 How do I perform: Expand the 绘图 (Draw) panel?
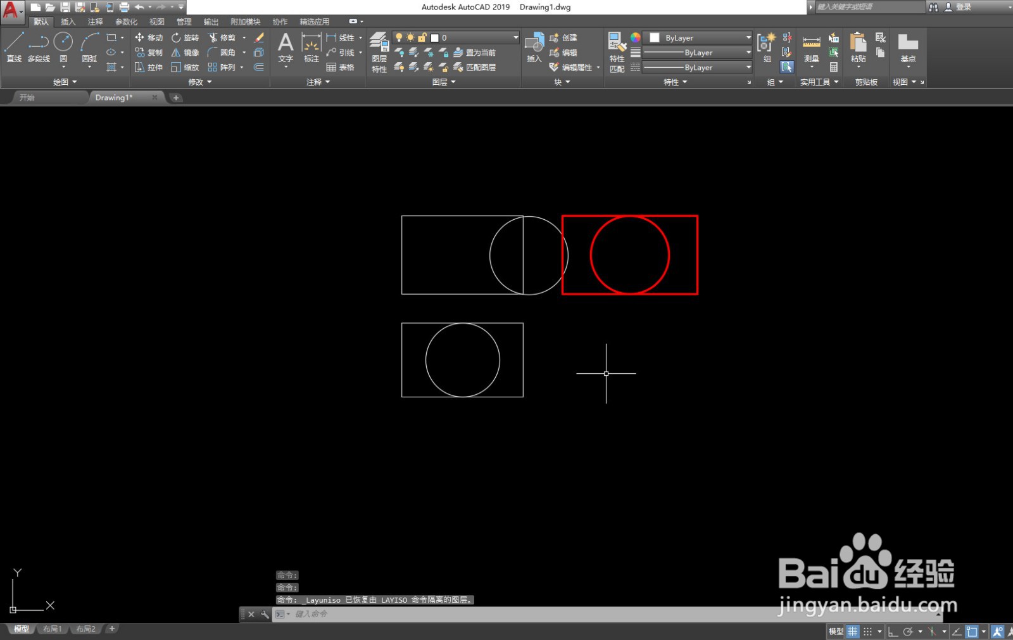click(x=65, y=82)
